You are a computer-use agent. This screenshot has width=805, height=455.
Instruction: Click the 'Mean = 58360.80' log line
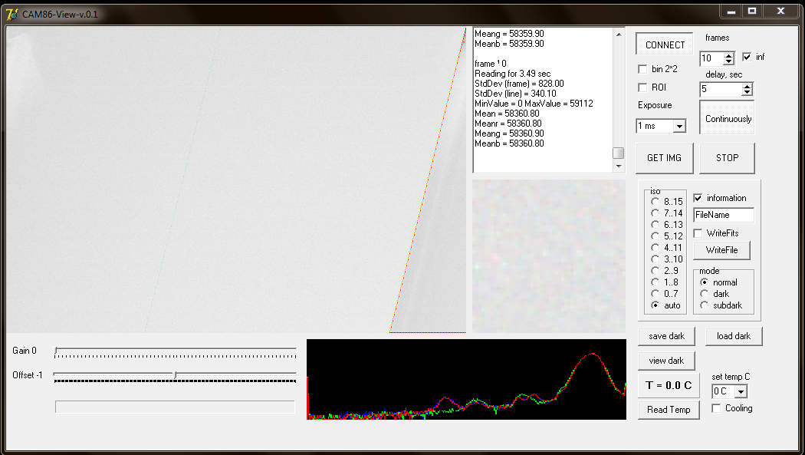point(507,114)
